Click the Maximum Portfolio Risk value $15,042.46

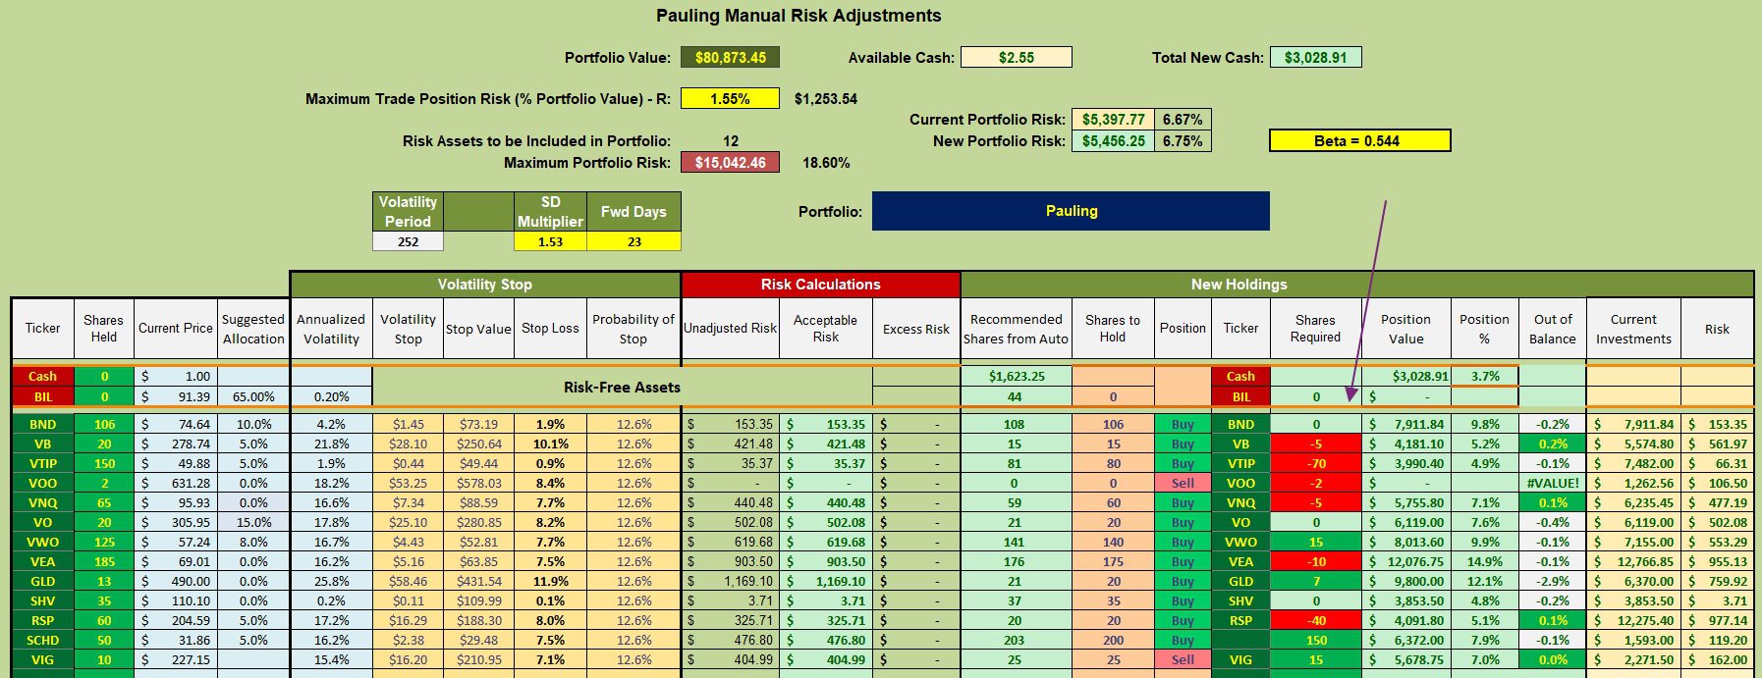(x=730, y=163)
